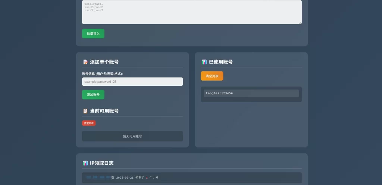Click the 账号信息 (用户名:密码 格式) label
The width and height of the screenshot is (382, 185).
tap(102, 74)
